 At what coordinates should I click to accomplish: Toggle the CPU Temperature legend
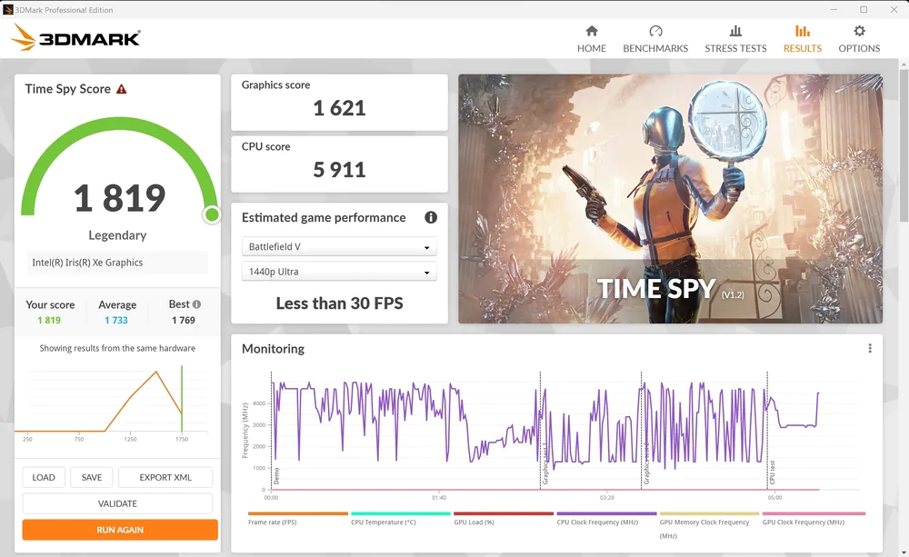(x=401, y=518)
